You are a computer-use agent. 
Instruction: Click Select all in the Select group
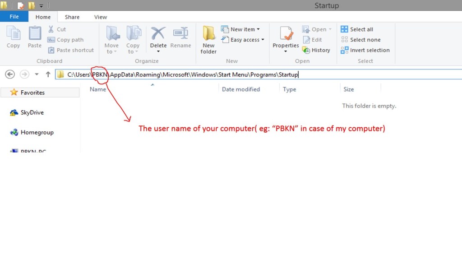click(357, 29)
